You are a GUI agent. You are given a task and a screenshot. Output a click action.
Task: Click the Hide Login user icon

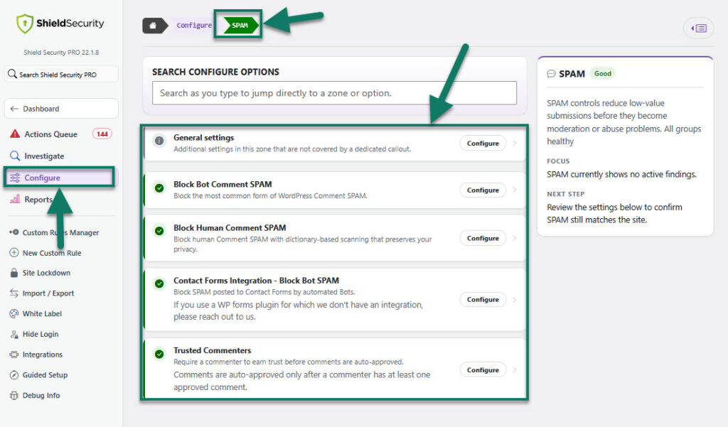click(x=14, y=334)
